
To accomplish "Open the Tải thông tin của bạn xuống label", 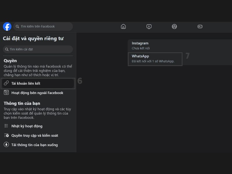I will coord(35,145).
